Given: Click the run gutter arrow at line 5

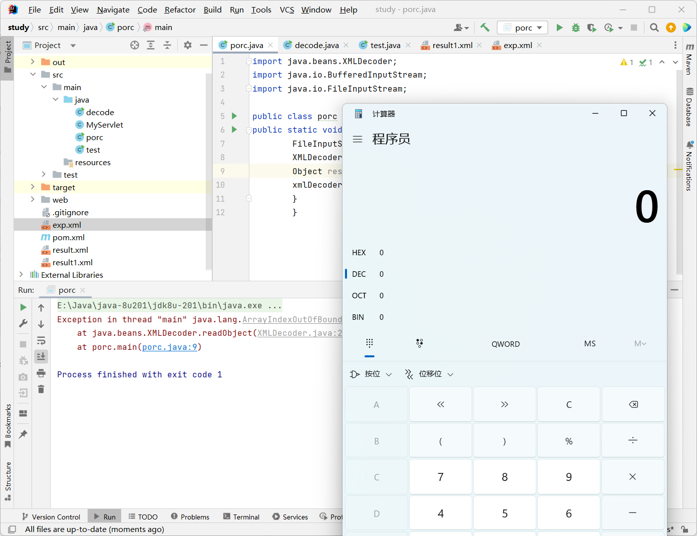Looking at the screenshot, I should coord(234,116).
